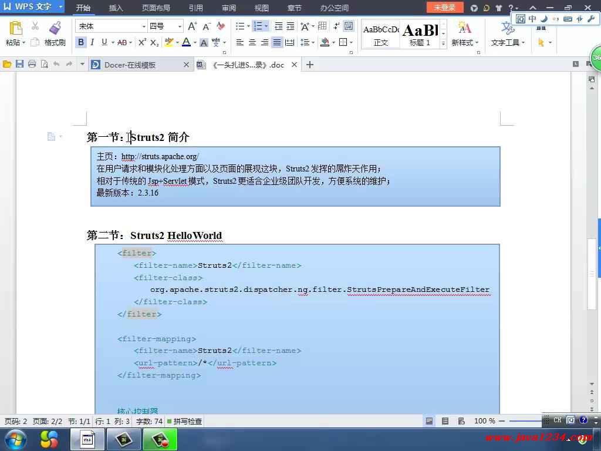This screenshot has height=451, width=601.
Task: Click the open folder quick-access icon
Action: [7, 65]
